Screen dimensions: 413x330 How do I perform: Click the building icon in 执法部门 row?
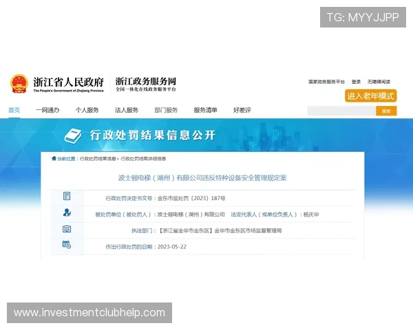[67, 229]
